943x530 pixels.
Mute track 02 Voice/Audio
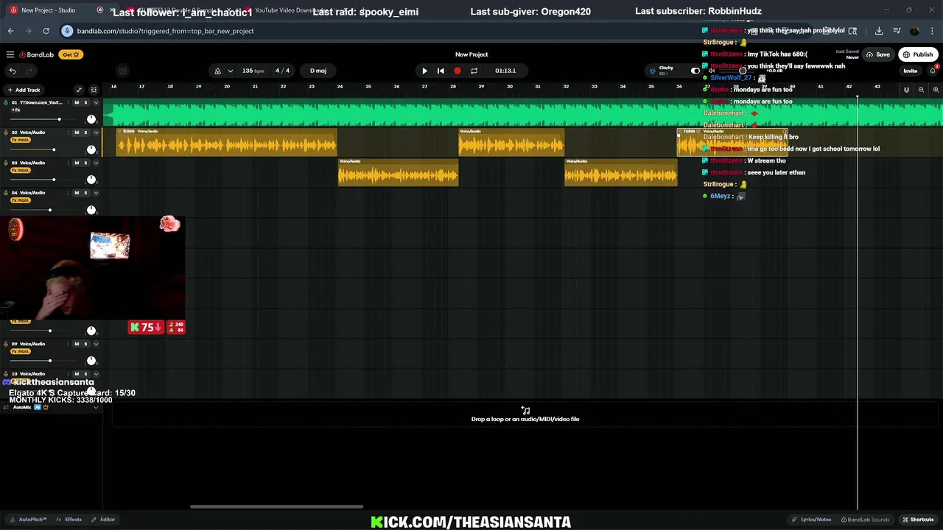pyautogui.click(x=77, y=132)
